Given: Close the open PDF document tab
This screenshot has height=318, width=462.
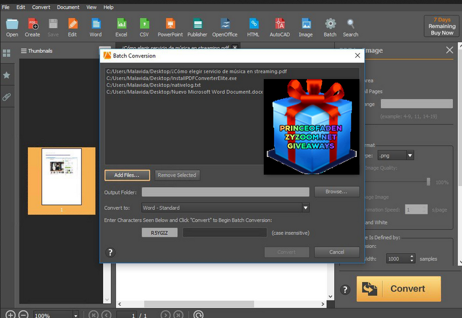Looking at the screenshot, I should 235,47.
